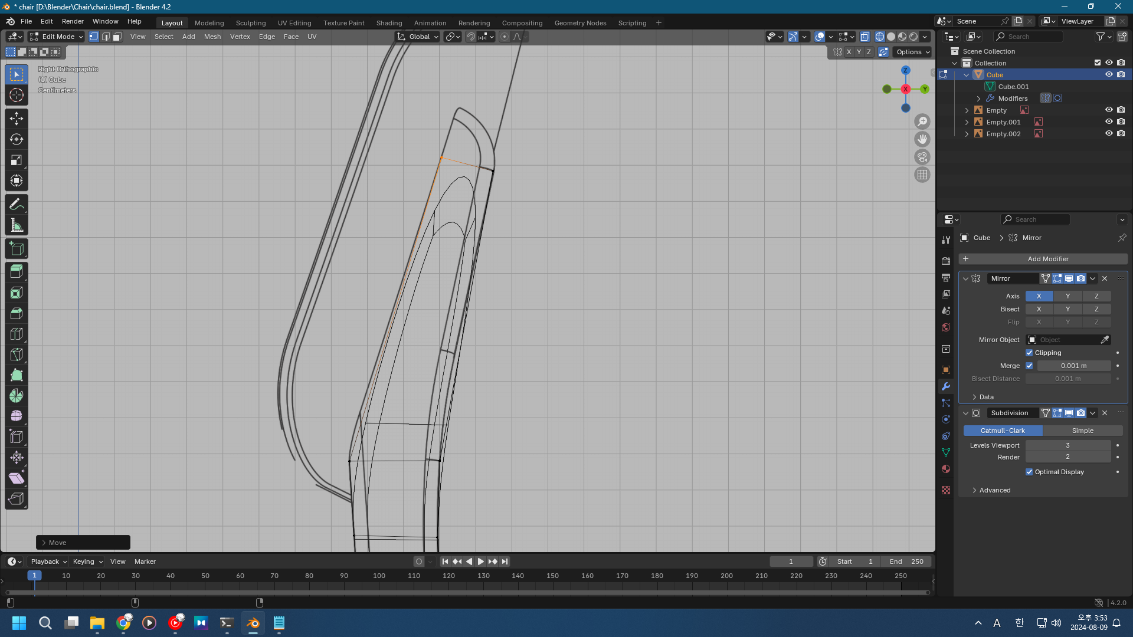This screenshot has height=637, width=1133.
Task: Toggle the Collection exclude checkbox
Action: 1098,63
